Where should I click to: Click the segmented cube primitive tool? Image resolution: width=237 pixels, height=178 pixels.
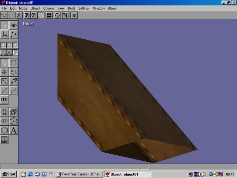click(x=14, y=112)
